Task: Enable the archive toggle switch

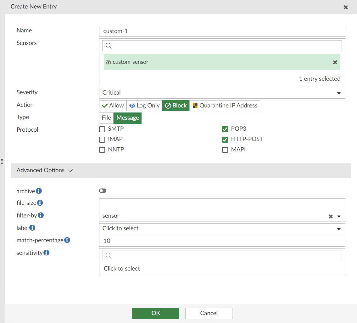Action: pos(103,190)
